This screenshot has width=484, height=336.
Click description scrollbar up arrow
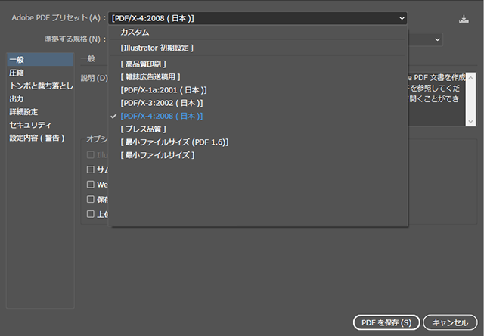470,78
